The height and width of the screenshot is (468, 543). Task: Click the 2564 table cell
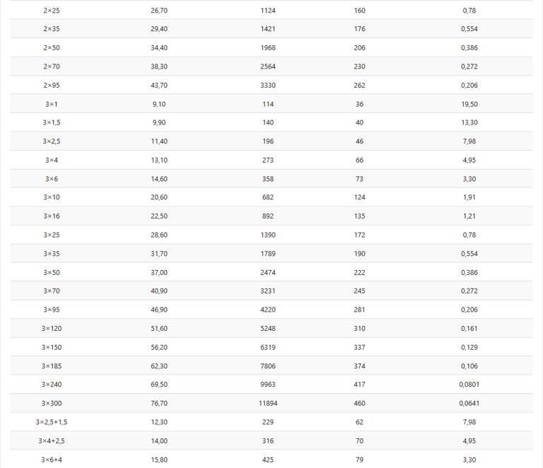tap(268, 66)
